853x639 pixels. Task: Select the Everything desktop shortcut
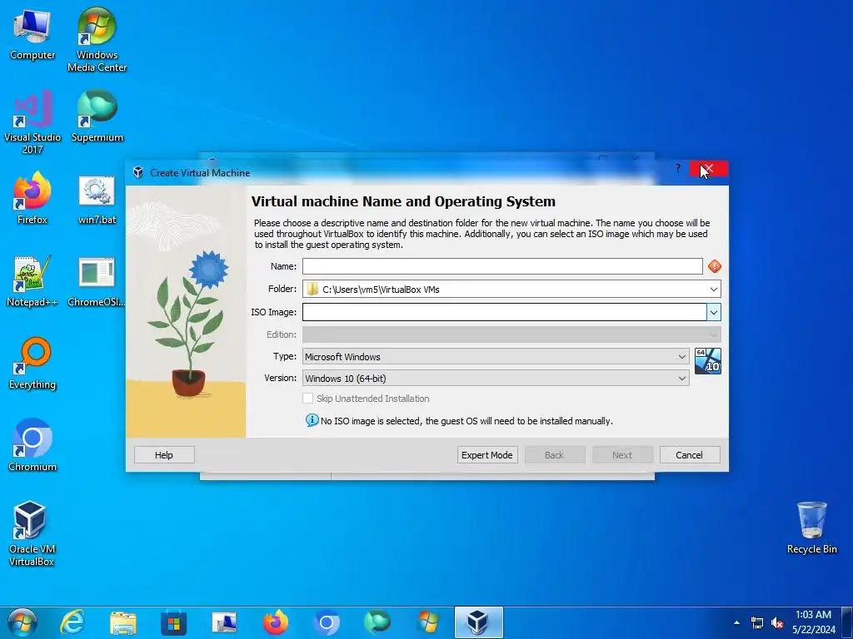tap(32, 364)
